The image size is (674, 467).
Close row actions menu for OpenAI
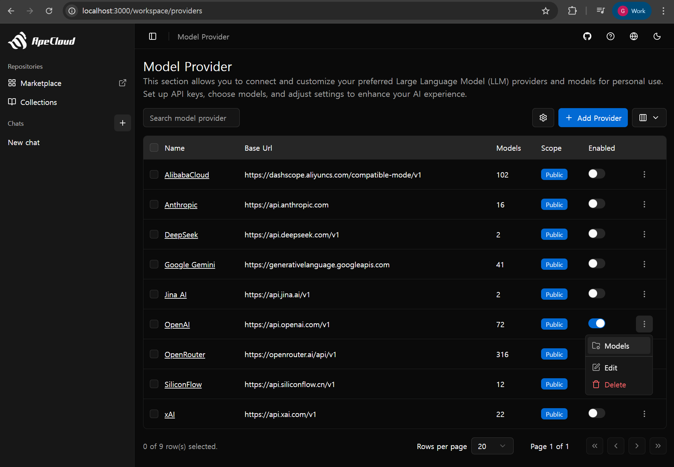coord(644,324)
